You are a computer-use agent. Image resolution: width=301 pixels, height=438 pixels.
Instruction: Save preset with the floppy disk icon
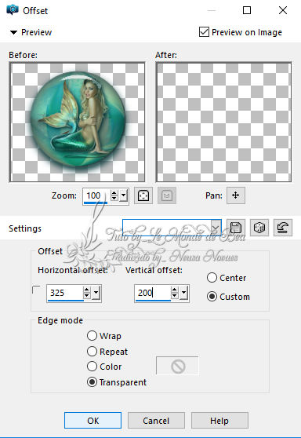[236, 228]
